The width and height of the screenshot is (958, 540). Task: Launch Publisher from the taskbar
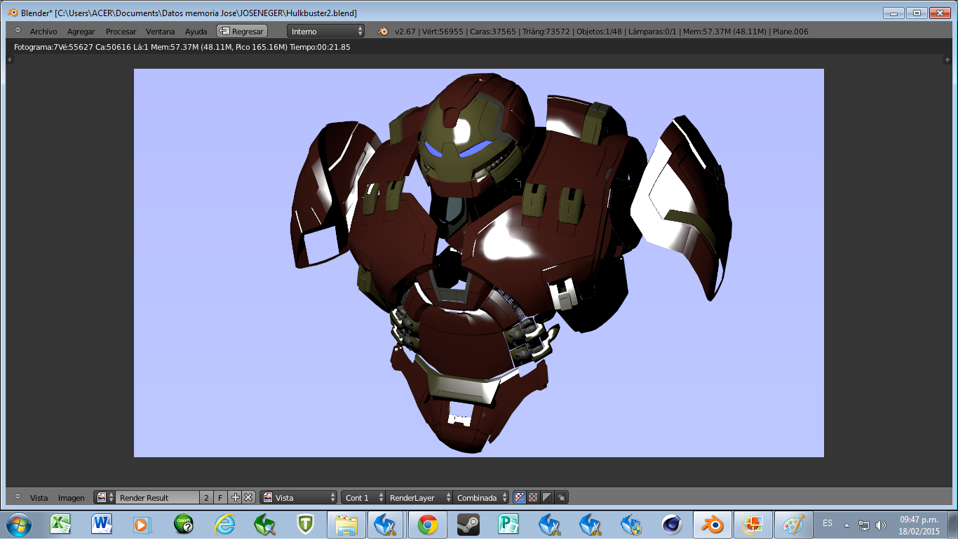pos(508,524)
